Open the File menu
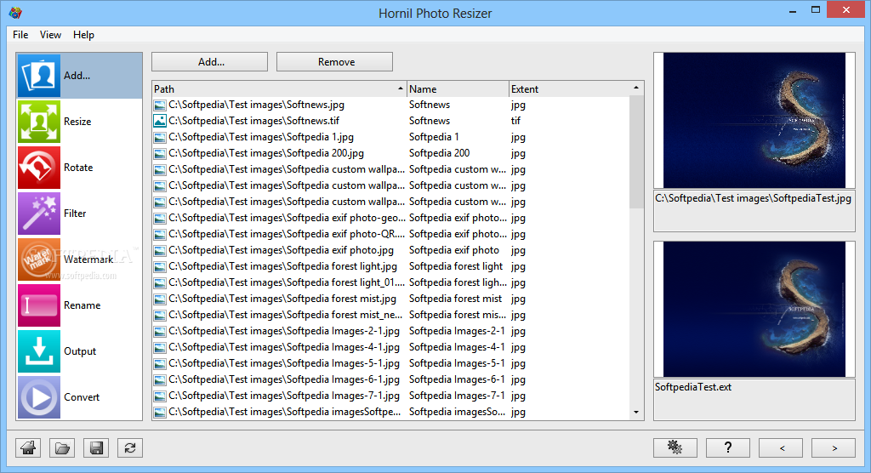The height and width of the screenshot is (473, 871). point(20,35)
